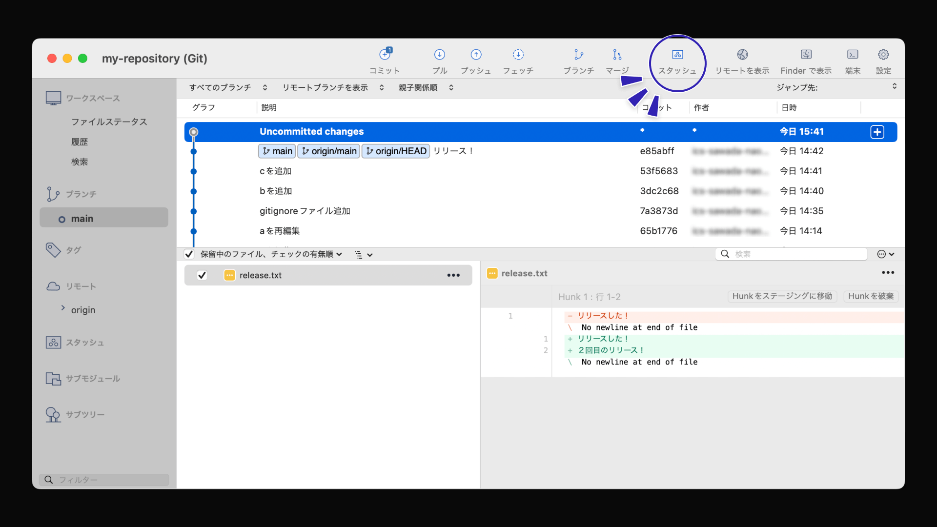Viewport: 937px width, 527px height.
Task: Click the plus icon on Uncommitted changes row
Action: tap(877, 132)
